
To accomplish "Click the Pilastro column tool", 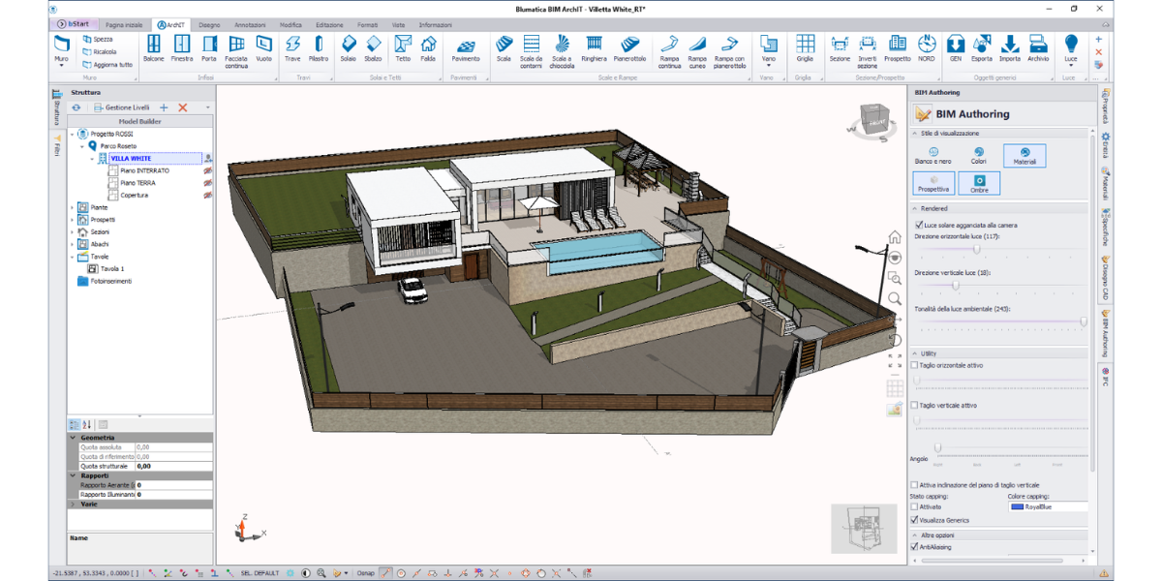I will click(x=319, y=47).
